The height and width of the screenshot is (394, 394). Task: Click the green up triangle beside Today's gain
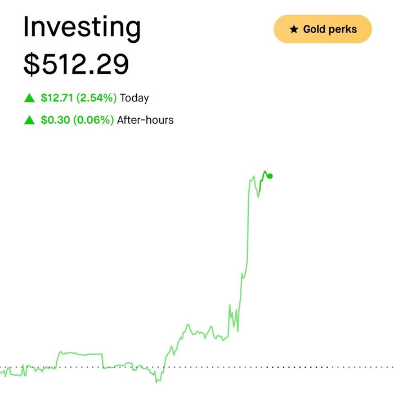click(x=29, y=98)
